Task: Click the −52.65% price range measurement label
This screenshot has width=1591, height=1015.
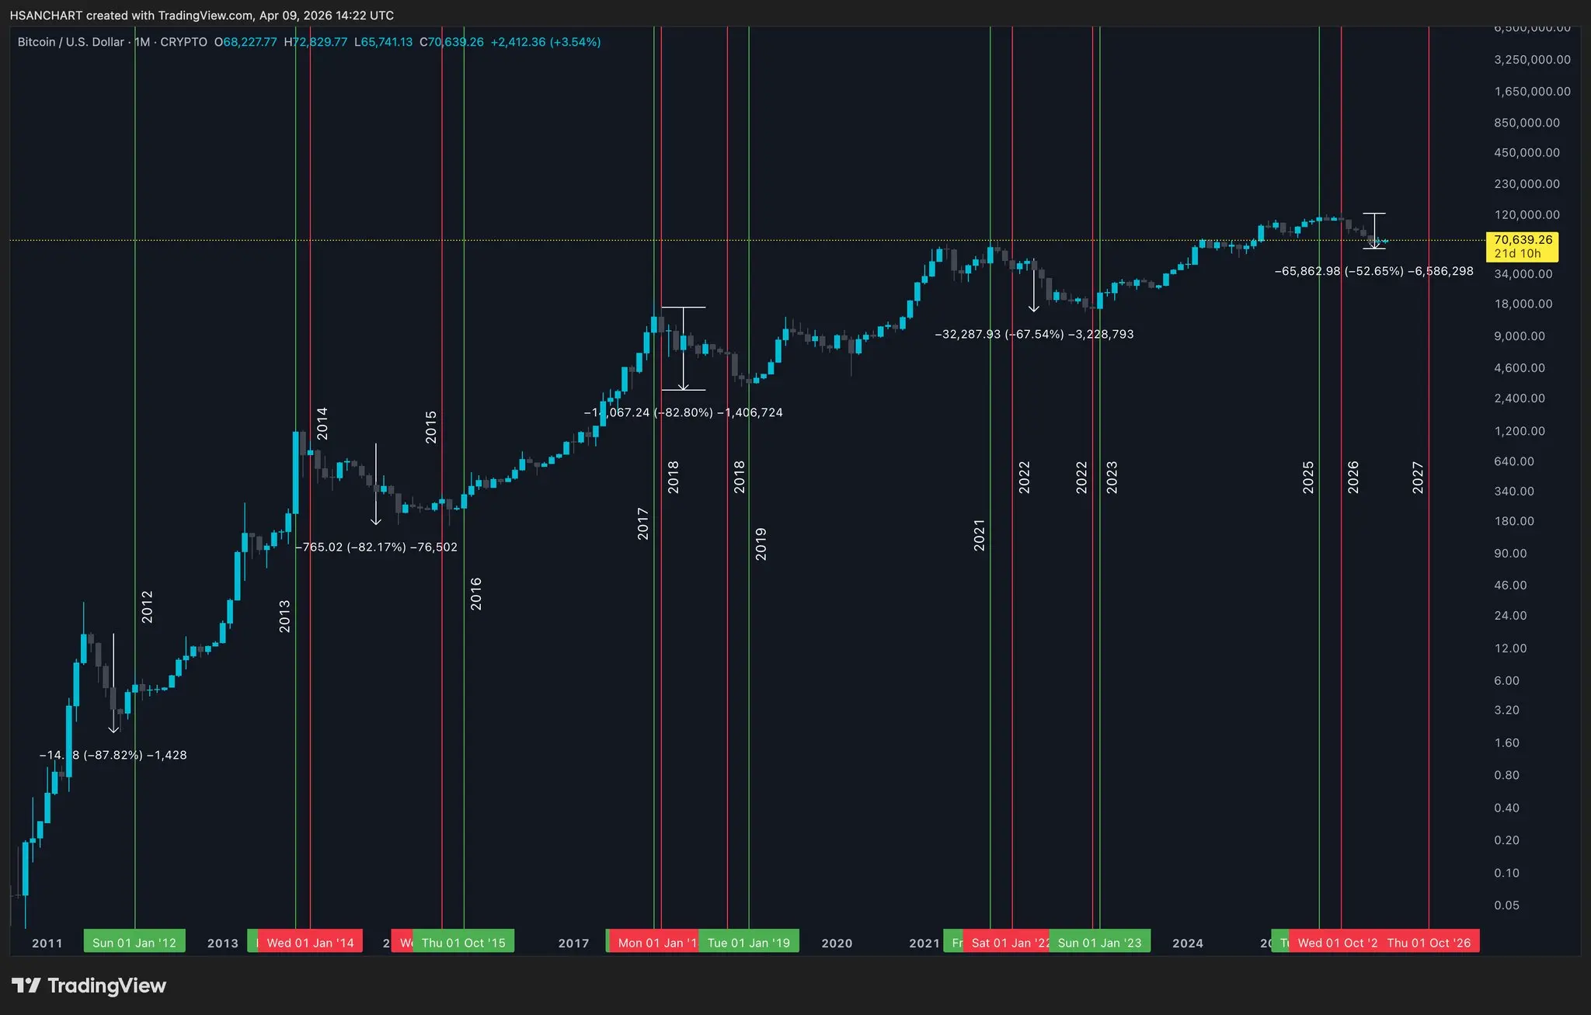Action: [1373, 271]
